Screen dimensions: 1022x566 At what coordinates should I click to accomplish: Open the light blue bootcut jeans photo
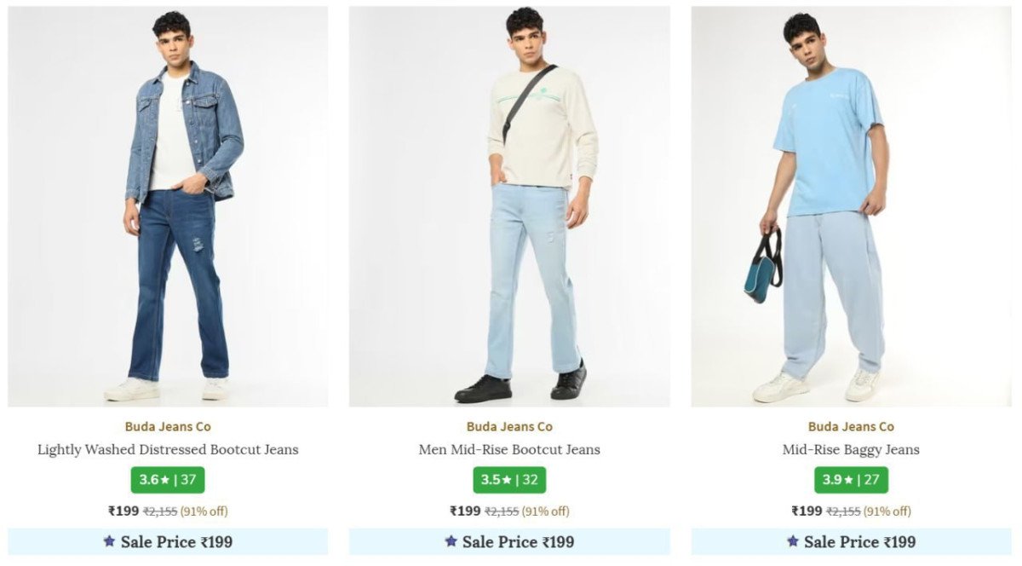click(x=509, y=206)
